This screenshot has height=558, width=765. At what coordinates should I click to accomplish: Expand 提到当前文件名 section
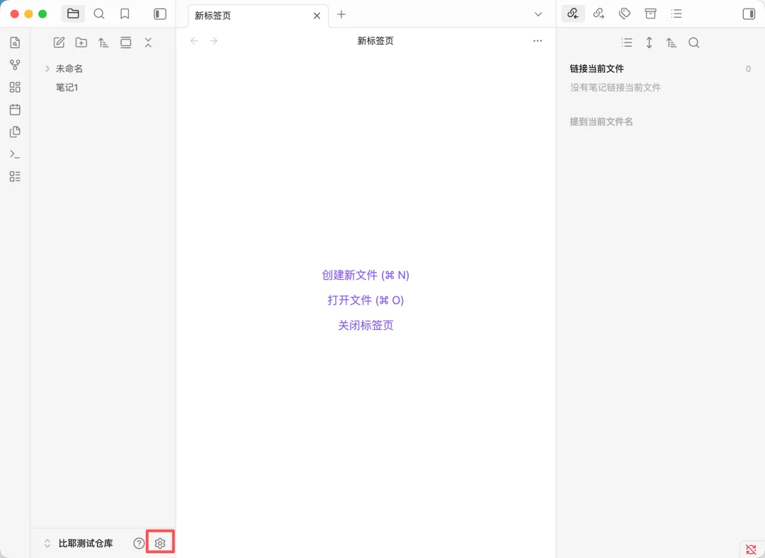point(601,122)
